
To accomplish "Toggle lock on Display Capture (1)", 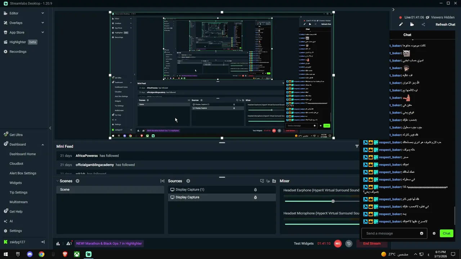I will [255, 190].
